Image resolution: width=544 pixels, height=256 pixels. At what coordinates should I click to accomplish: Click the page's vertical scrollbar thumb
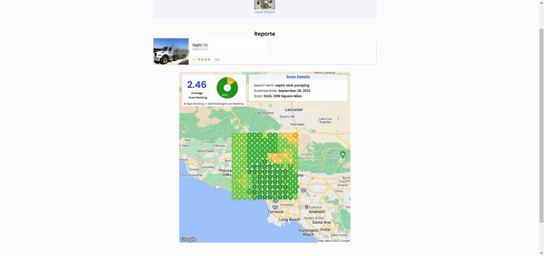click(541, 125)
